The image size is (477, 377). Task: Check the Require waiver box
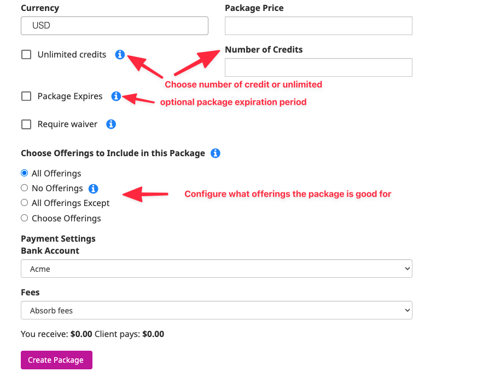point(26,124)
